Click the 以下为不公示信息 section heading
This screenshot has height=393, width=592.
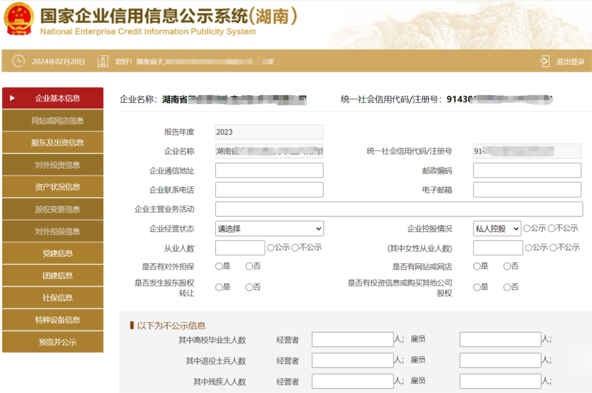point(171,325)
